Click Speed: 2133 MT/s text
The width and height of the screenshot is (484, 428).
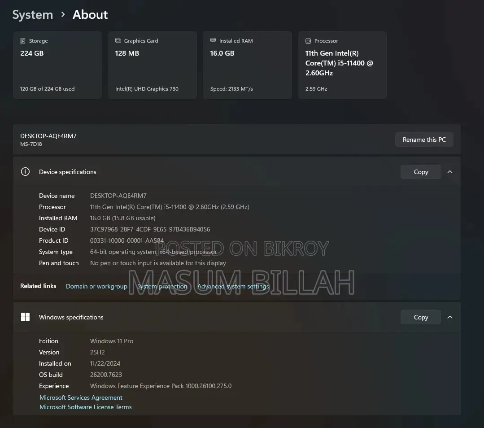click(x=231, y=89)
